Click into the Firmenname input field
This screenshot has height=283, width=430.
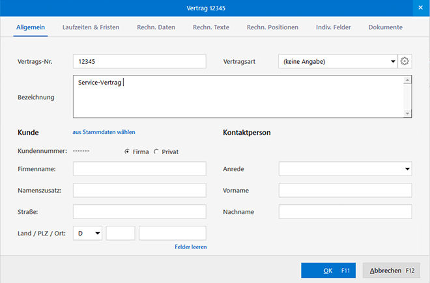tap(139, 169)
